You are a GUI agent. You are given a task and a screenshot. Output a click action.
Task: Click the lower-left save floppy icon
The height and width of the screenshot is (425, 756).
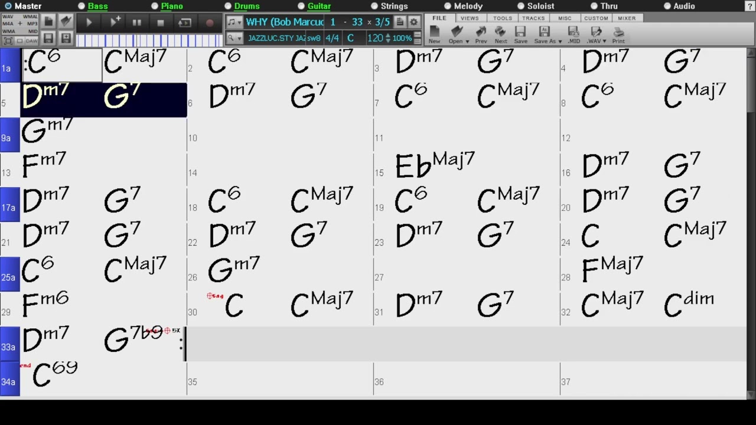[48, 39]
